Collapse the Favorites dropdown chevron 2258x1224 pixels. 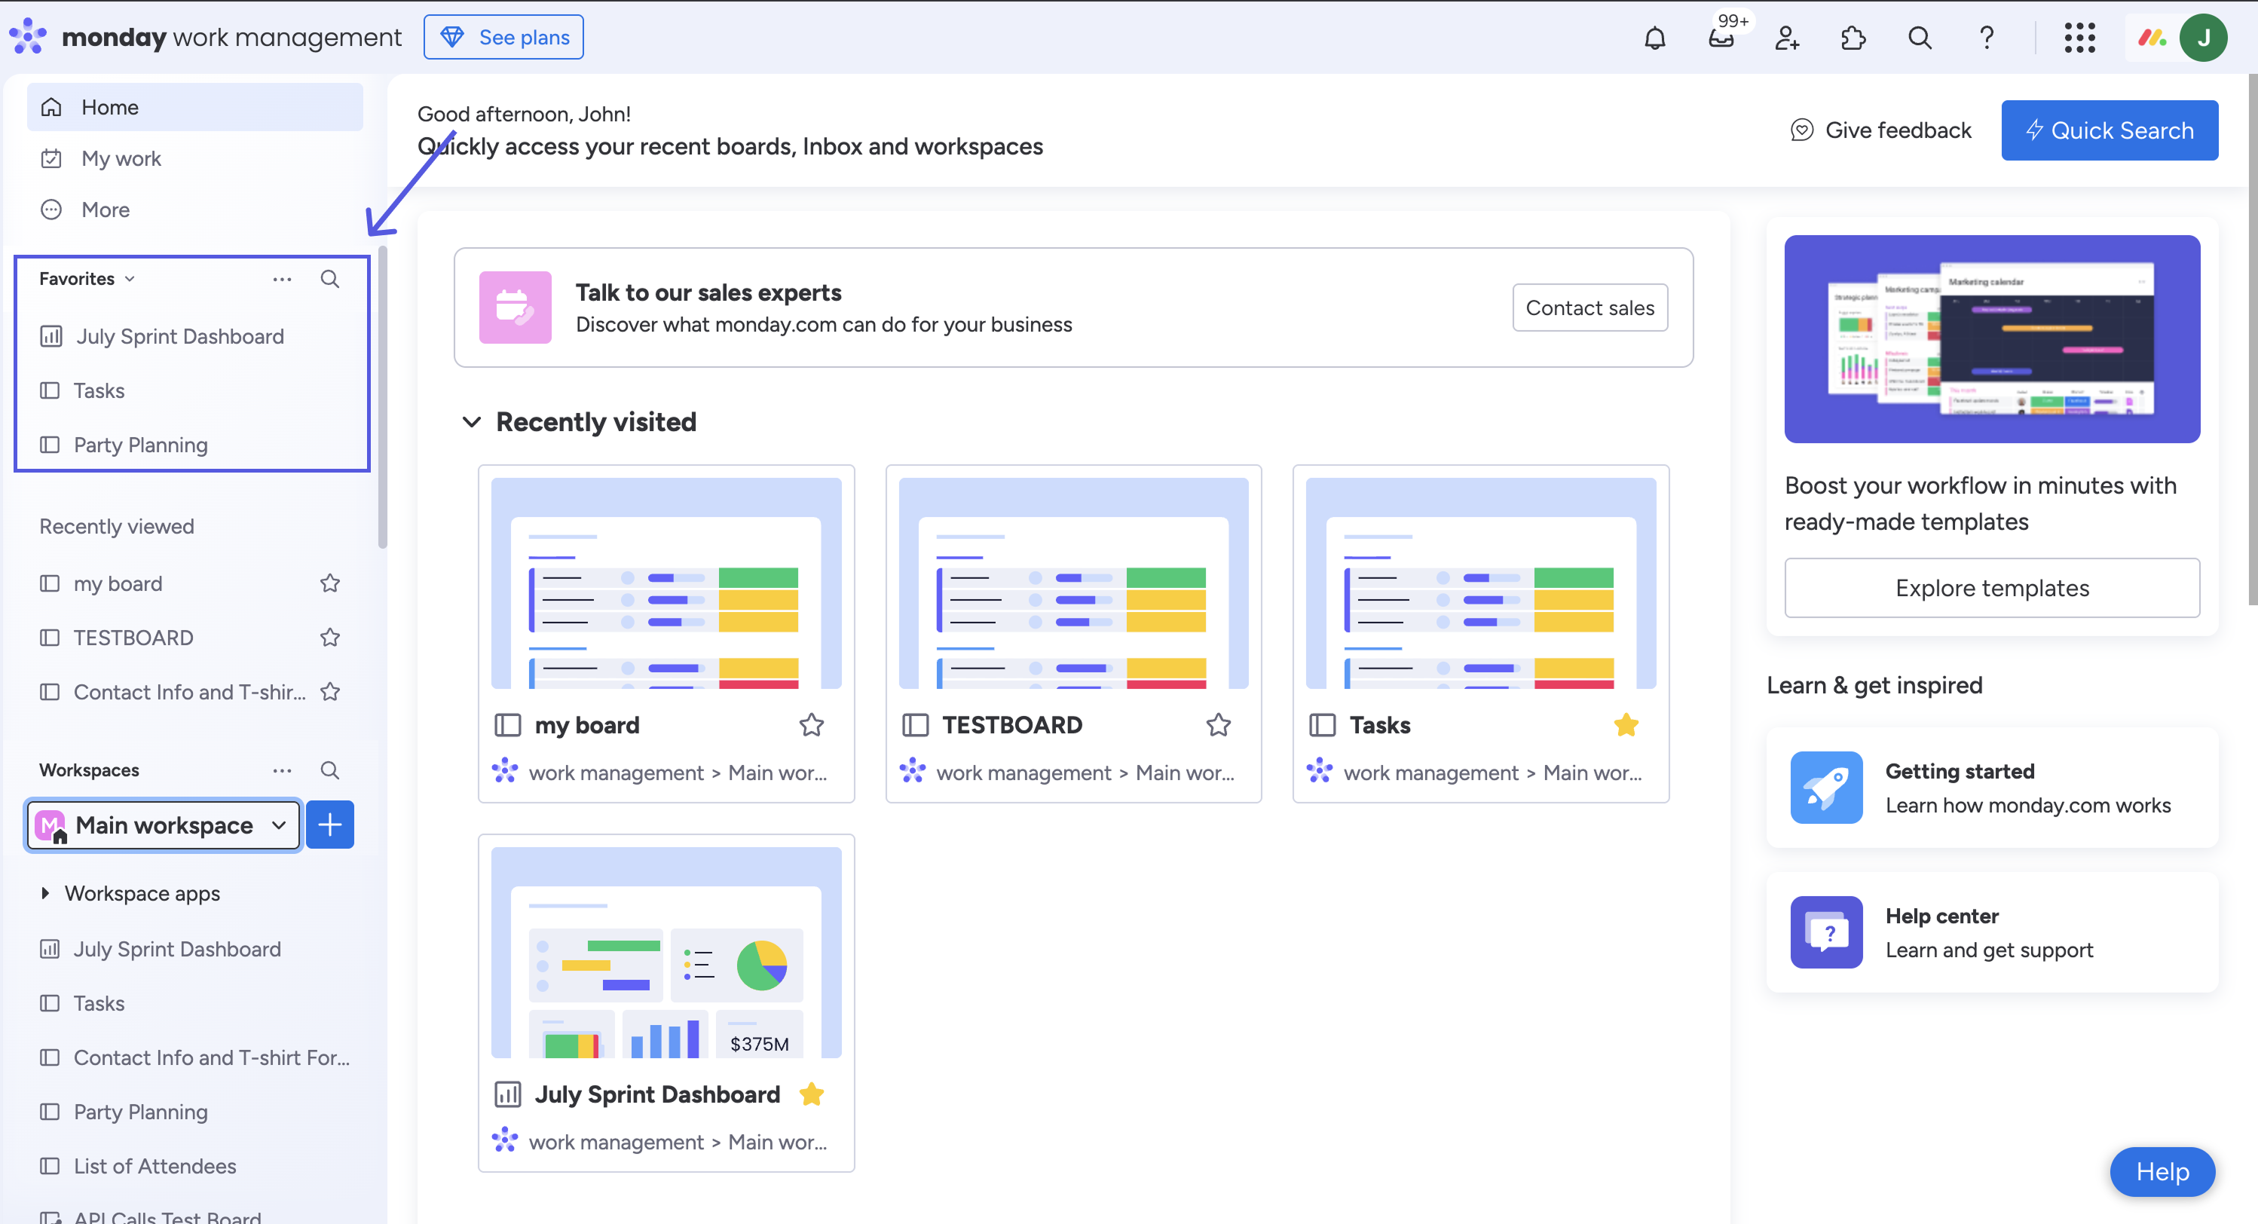click(x=130, y=279)
